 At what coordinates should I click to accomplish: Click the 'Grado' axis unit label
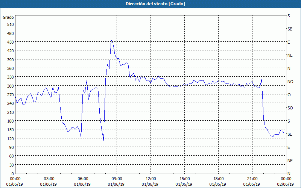click(8, 17)
